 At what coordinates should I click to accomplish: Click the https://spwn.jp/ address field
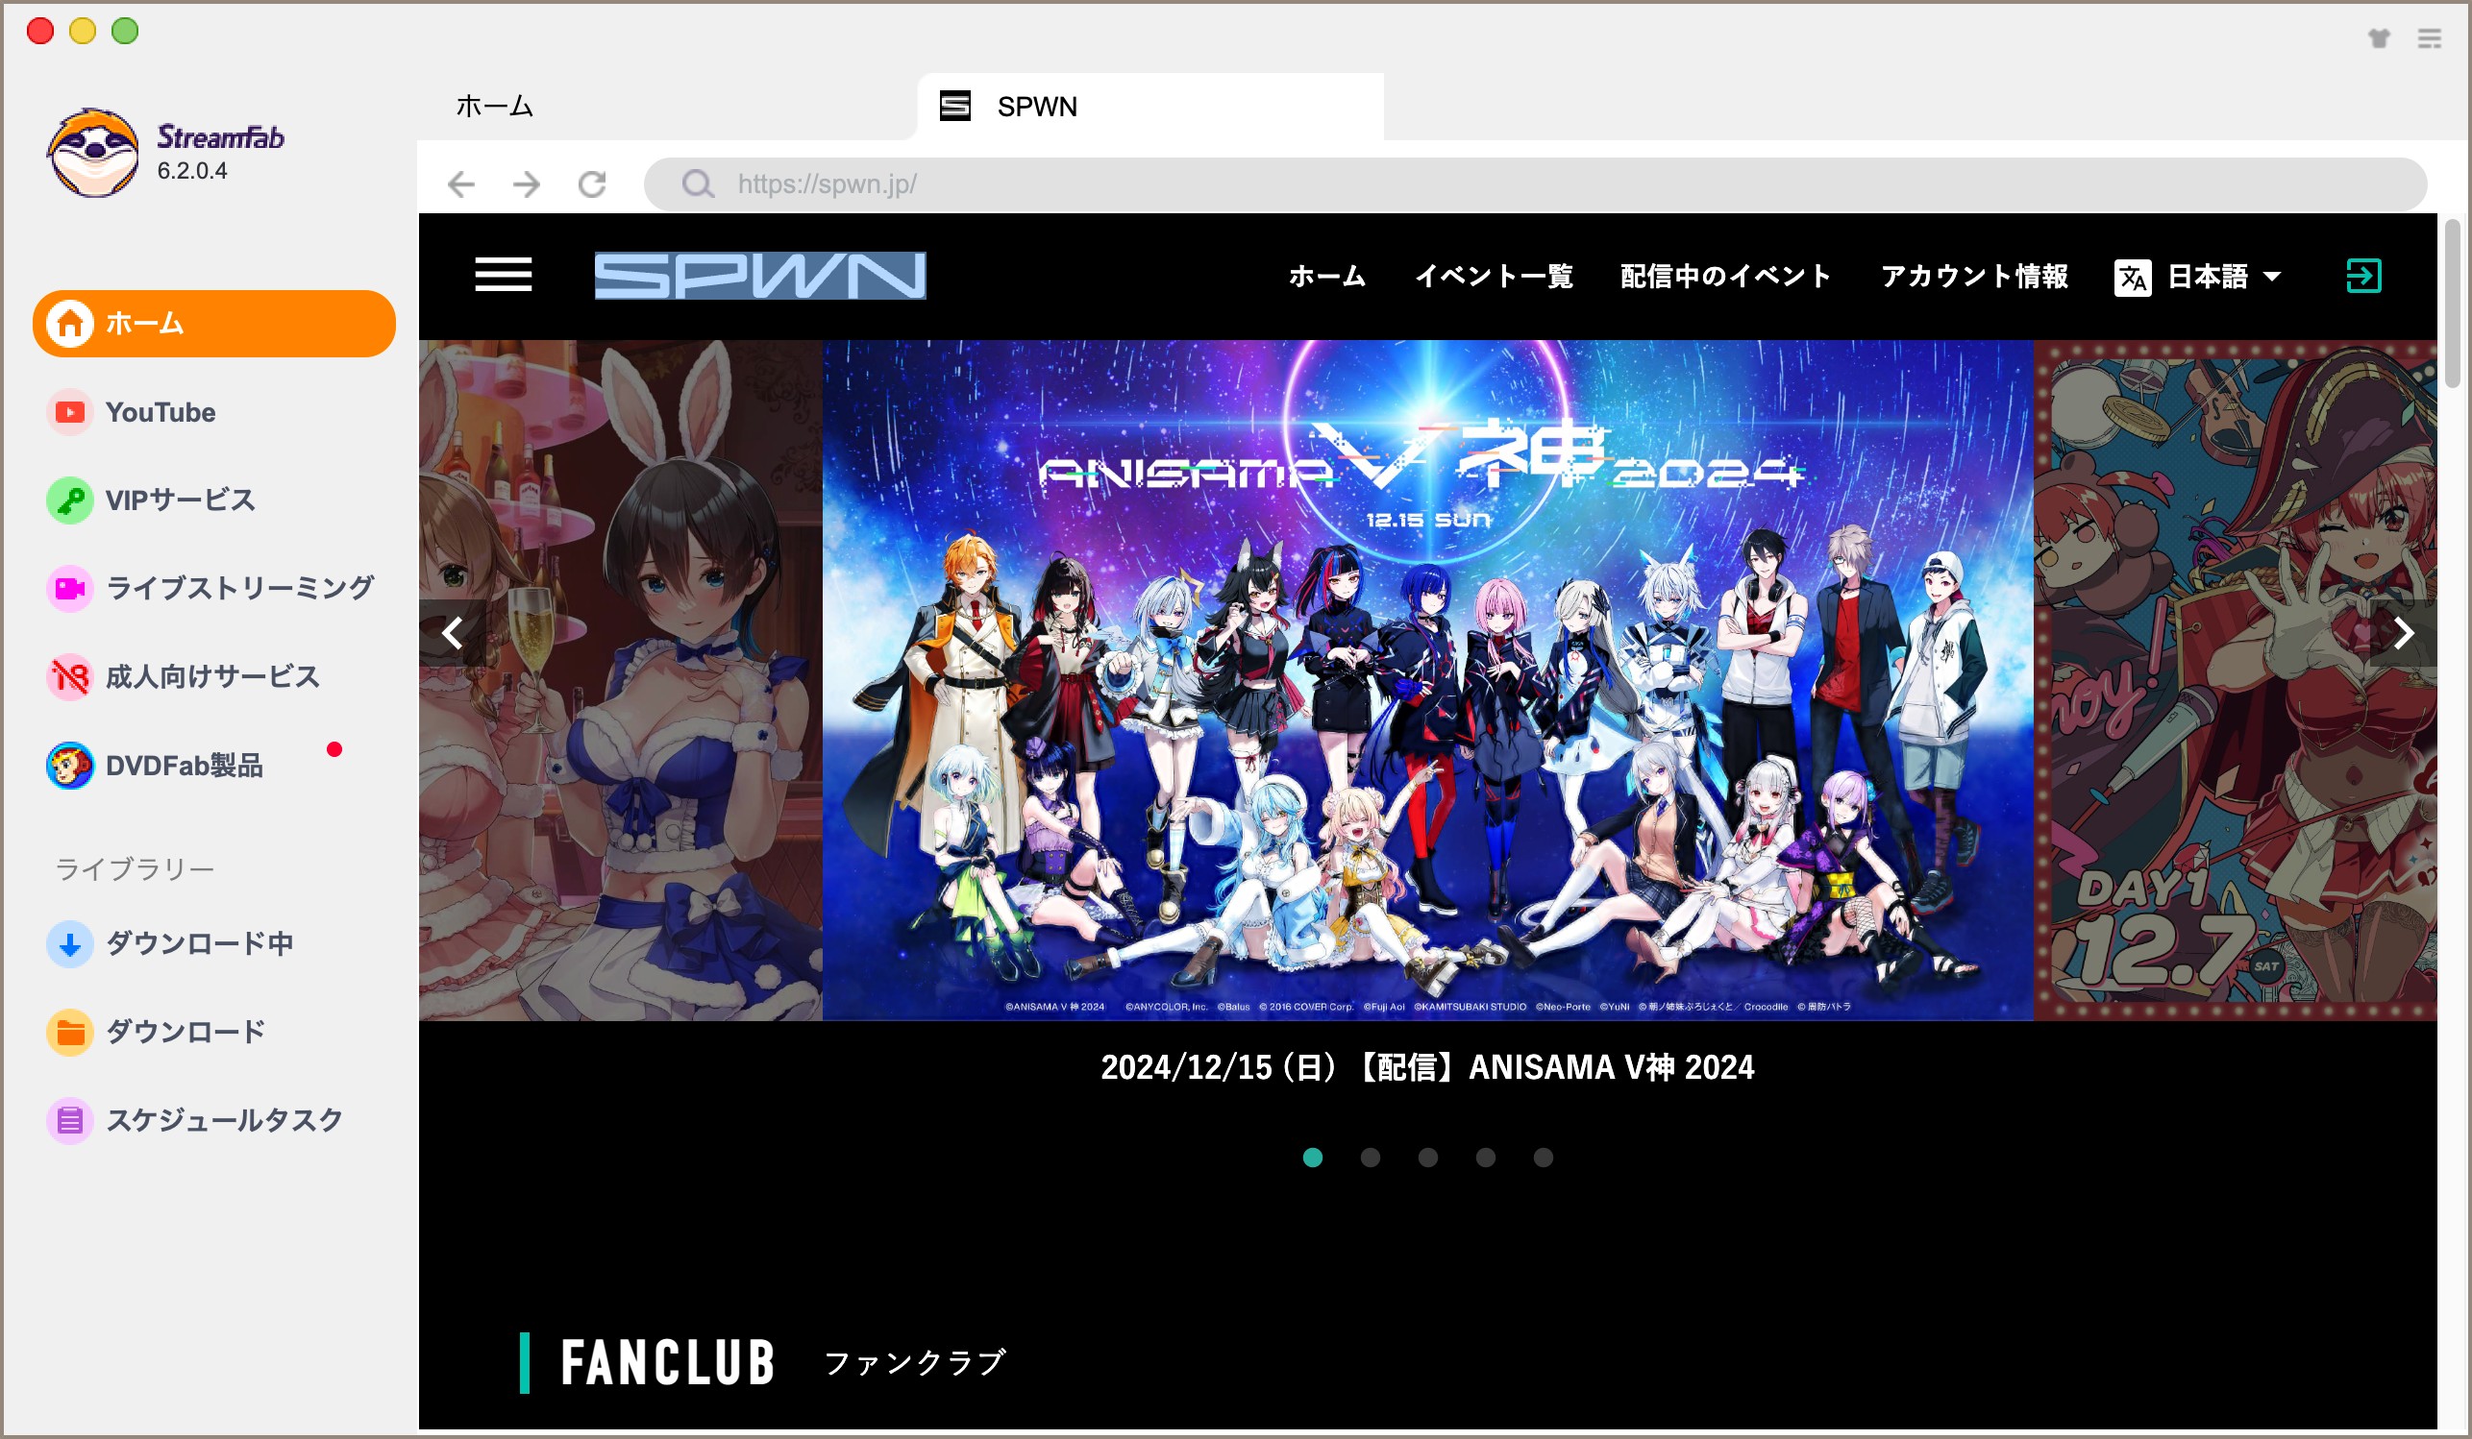(1535, 184)
